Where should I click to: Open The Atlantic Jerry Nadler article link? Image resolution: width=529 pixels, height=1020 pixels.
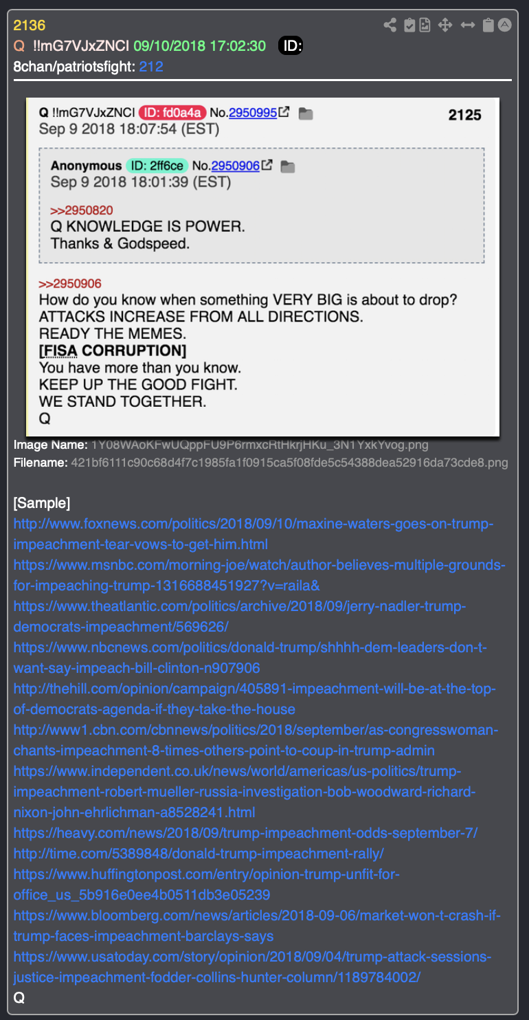240,617
